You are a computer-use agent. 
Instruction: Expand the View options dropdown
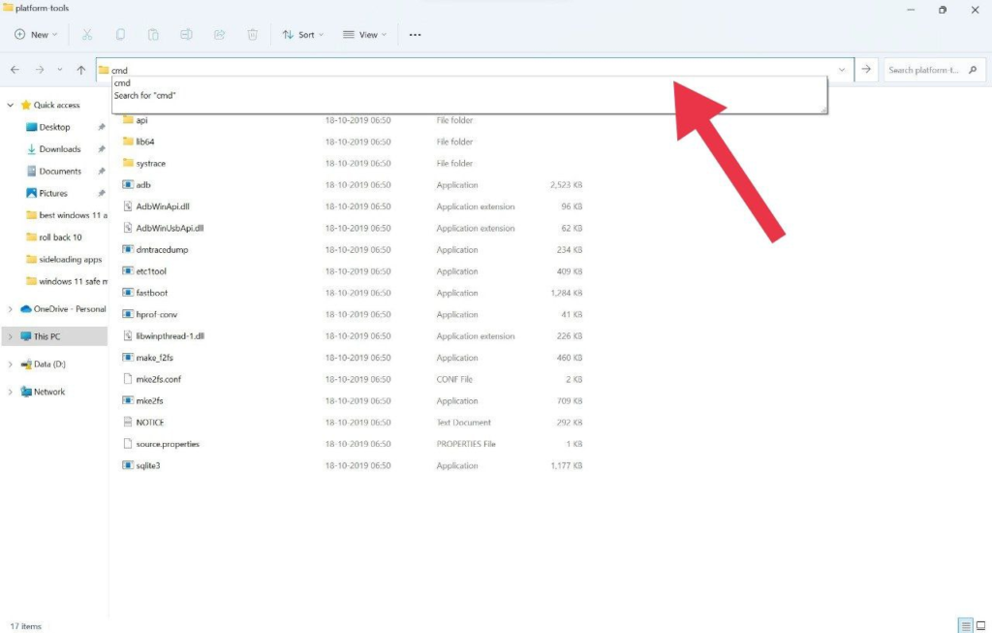364,34
